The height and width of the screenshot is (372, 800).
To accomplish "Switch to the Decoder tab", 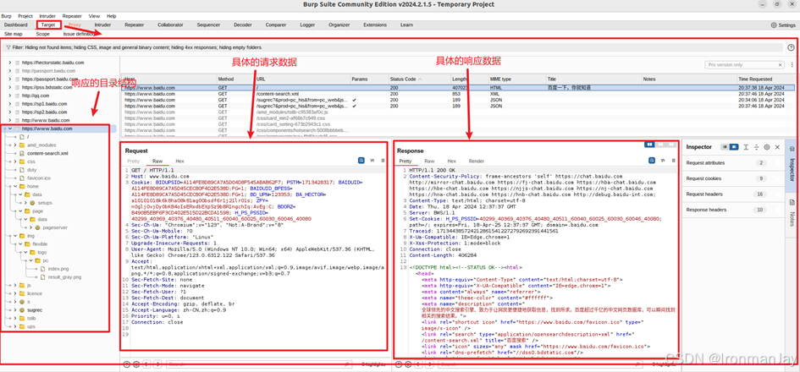I will tap(243, 25).
